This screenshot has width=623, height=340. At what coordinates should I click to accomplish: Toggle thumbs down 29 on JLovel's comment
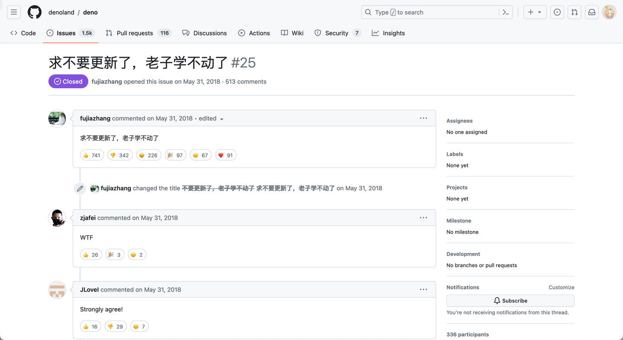pyautogui.click(x=116, y=327)
